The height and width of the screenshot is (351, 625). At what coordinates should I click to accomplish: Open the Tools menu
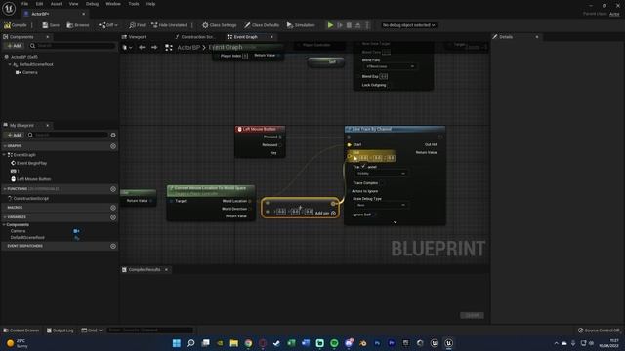134,4
